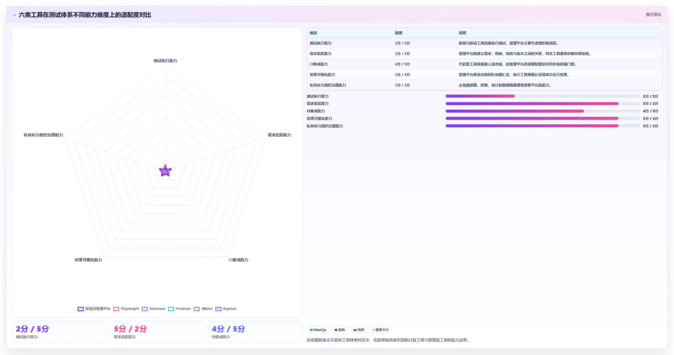This screenshot has height=355, width=674.
Task: Click the small icon before the chart title
Action: pos(14,15)
